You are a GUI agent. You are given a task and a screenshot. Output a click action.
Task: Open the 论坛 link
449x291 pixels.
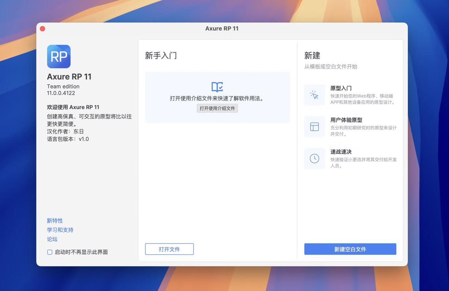coord(52,239)
